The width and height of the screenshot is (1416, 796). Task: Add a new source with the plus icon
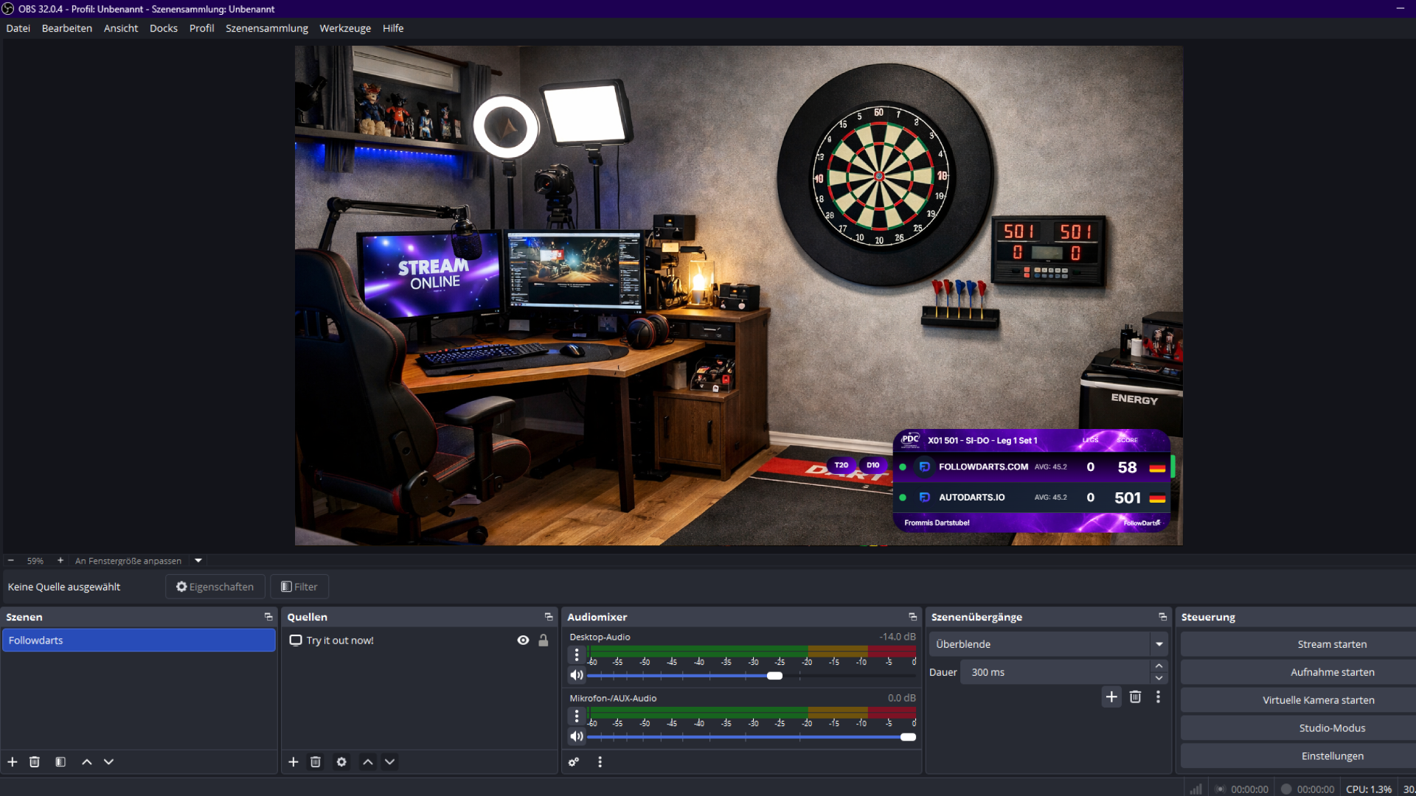tap(294, 762)
